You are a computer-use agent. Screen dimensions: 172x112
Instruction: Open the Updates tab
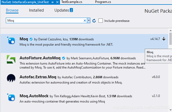62,10
